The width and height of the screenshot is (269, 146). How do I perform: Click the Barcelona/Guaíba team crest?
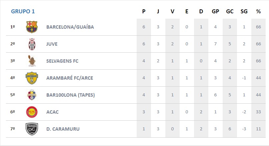[32, 27]
